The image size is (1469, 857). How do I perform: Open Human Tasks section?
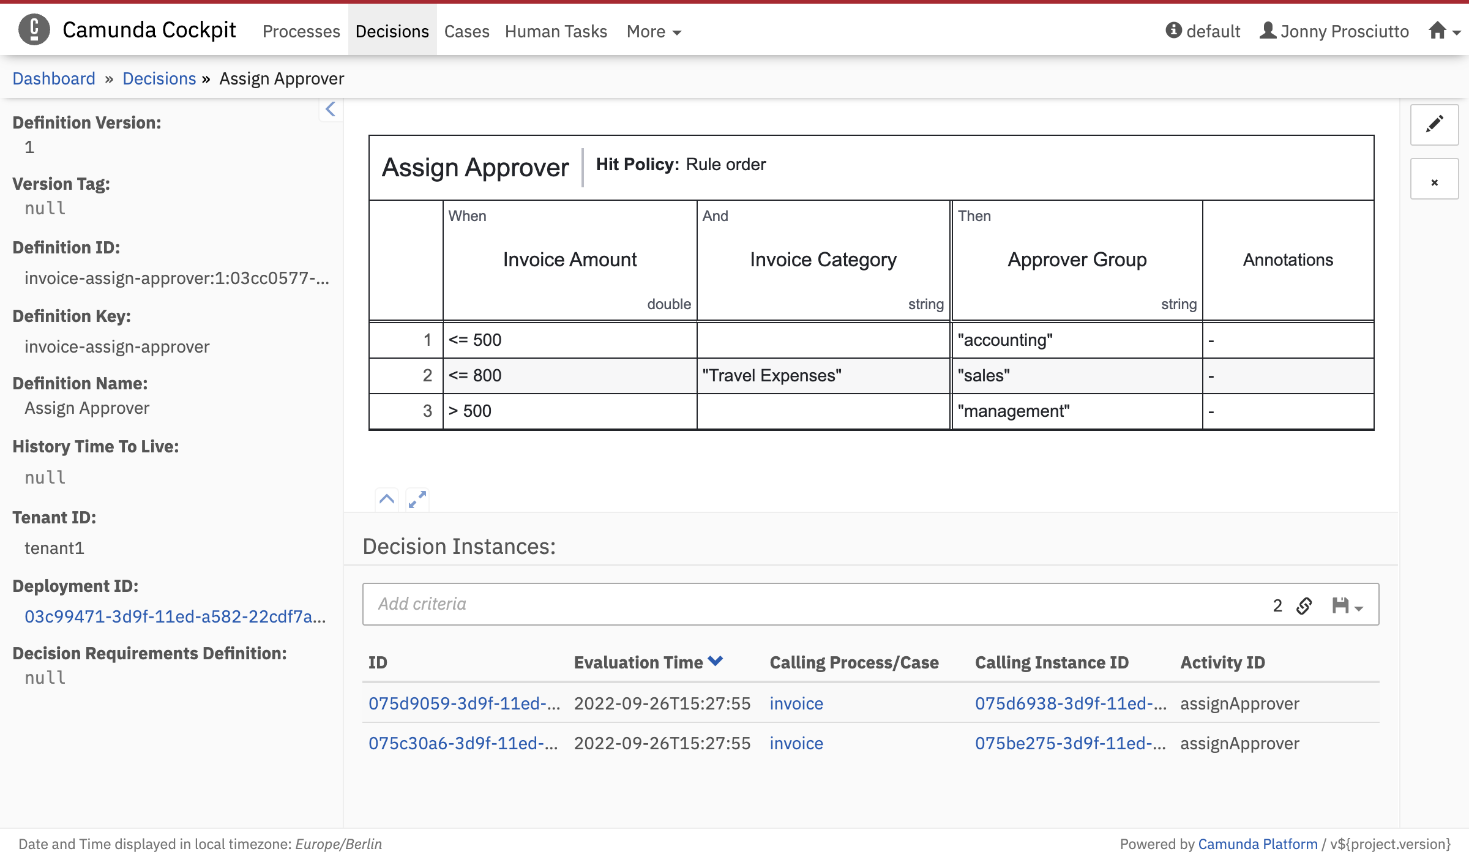[556, 31]
